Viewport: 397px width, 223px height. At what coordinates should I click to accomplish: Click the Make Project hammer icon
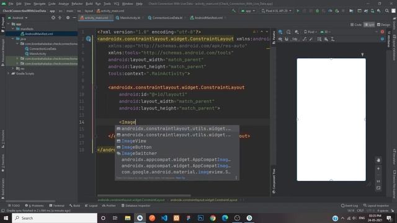234,11
